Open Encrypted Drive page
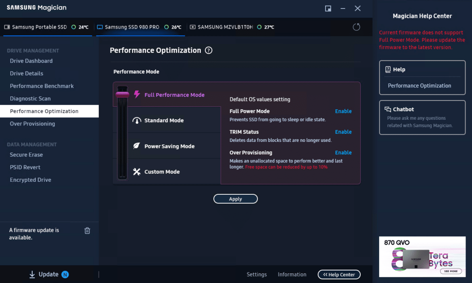This screenshot has width=472, height=283. [x=30, y=180]
